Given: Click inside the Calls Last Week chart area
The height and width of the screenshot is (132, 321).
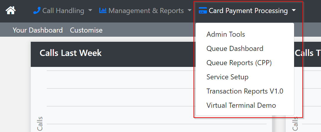Looking at the screenshot, I should [118, 98].
